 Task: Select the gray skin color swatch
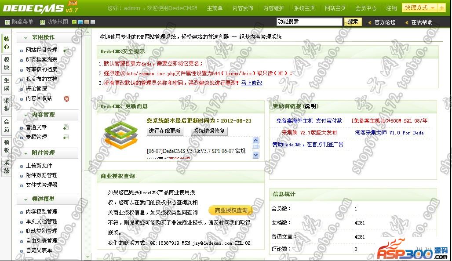pos(92,22)
